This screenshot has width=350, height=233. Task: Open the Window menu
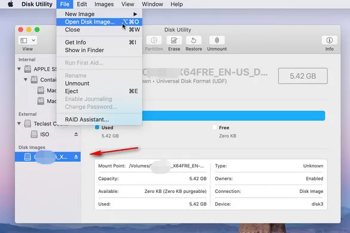(x=153, y=4)
